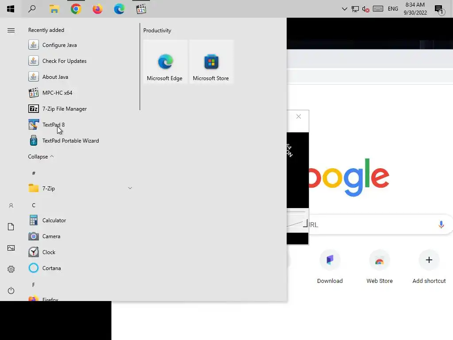
Task: Open the touch keyboard tray icon
Action: [378, 9]
